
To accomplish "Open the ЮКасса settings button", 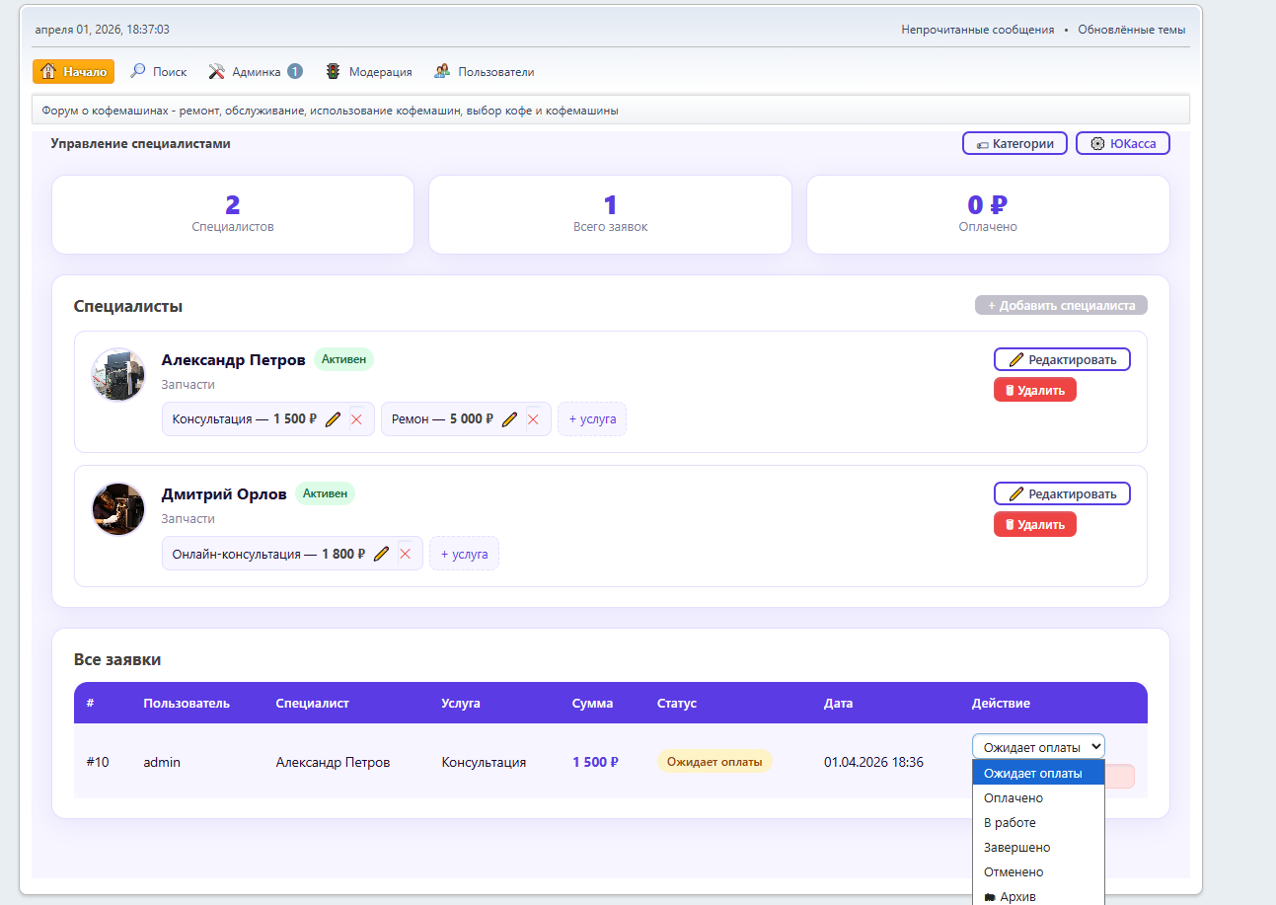I will (1122, 144).
